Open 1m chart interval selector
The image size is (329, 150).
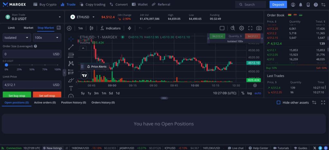[x=80, y=28]
